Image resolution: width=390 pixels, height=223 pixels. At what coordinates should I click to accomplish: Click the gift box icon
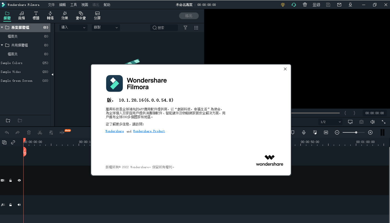(305, 5)
